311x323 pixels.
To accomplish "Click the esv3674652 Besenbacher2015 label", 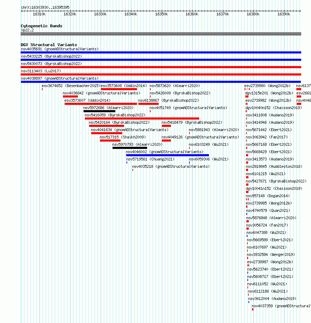I will [71, 86].
